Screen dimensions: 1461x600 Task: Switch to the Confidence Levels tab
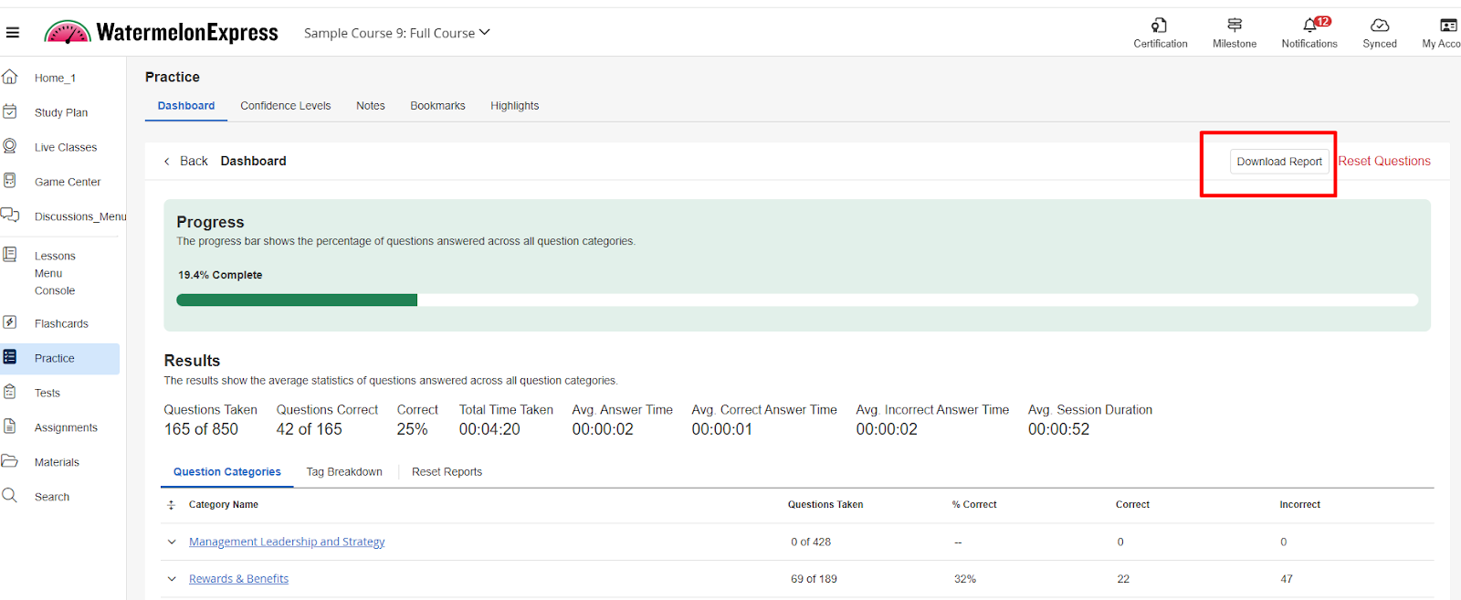point(285,106)
